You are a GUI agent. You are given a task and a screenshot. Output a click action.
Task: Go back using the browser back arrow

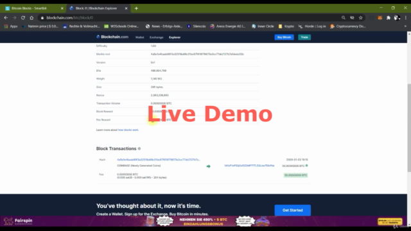6,18
